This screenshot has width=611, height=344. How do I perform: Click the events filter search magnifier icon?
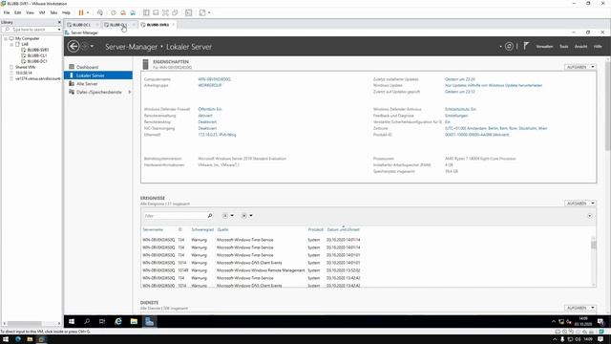pyautogui.click(x=210, y=216)
